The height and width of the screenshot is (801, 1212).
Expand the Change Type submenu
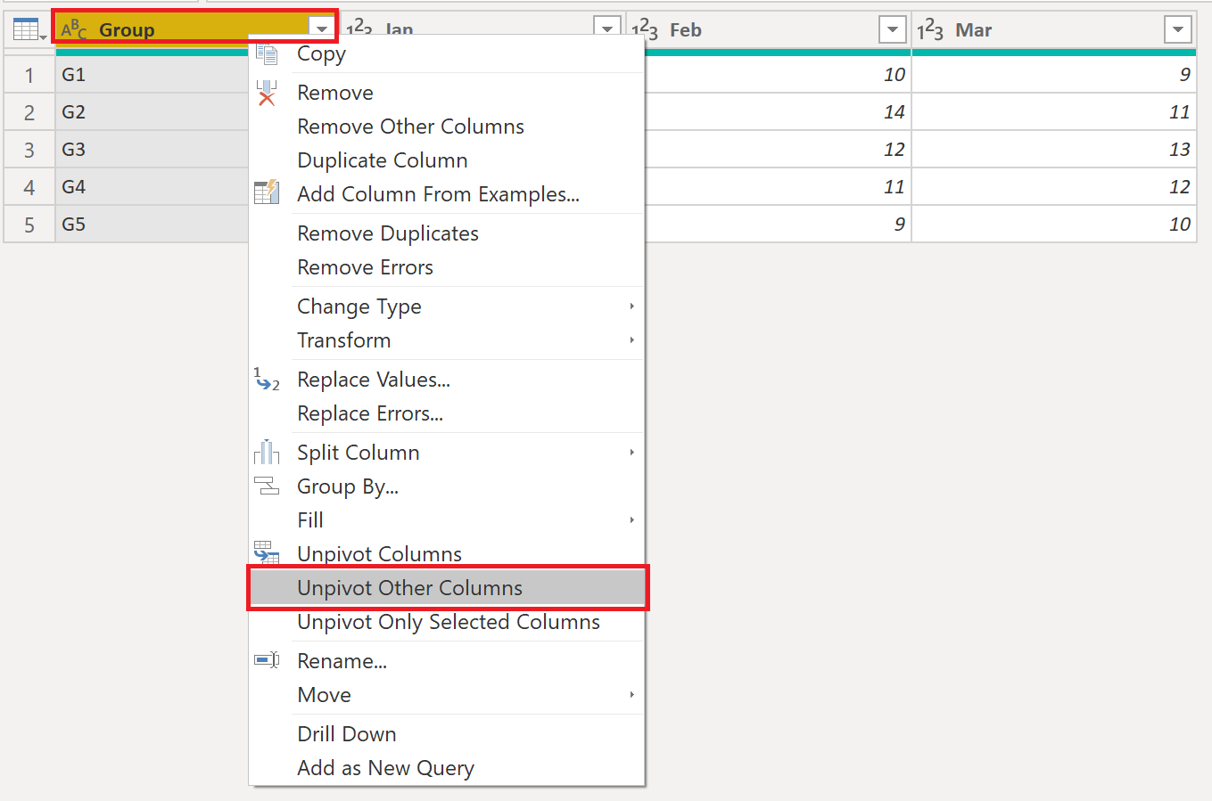pyautogui.click(x=631, y=307)
